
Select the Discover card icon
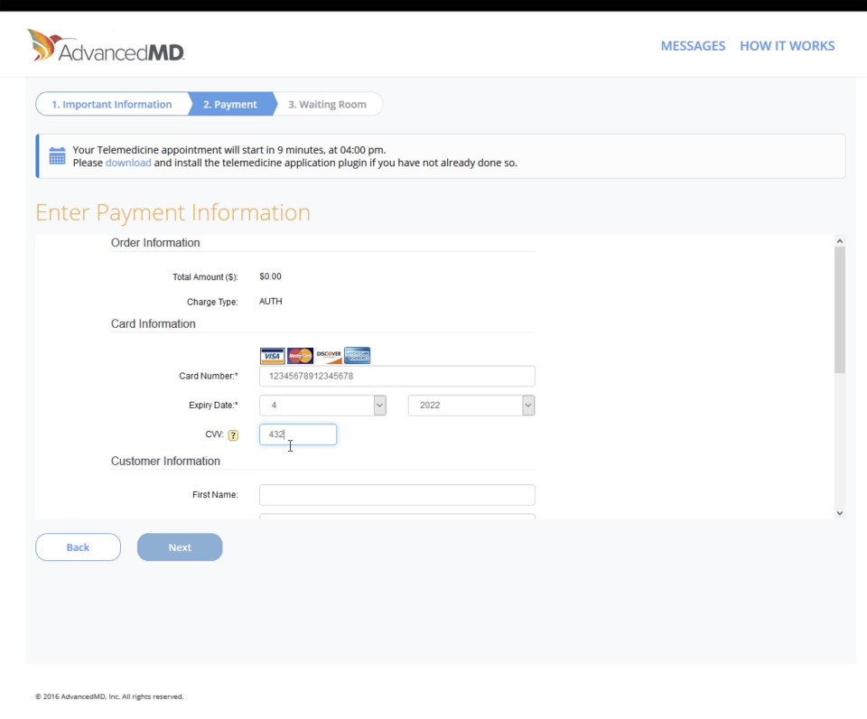point(327,355)
